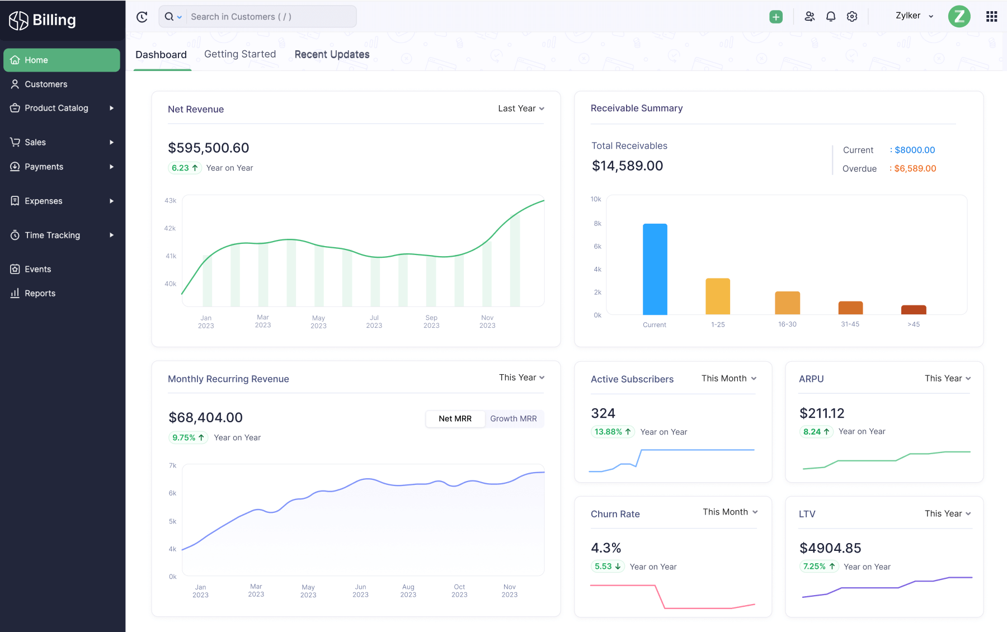
Task: Click the notifications bell icon
Action: (x=830, y=16)
